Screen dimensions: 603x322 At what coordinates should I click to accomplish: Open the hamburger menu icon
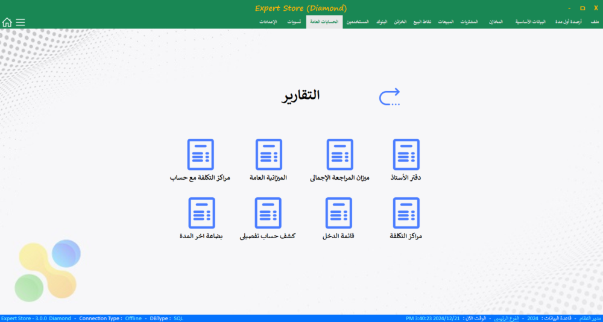coord(21,22)
